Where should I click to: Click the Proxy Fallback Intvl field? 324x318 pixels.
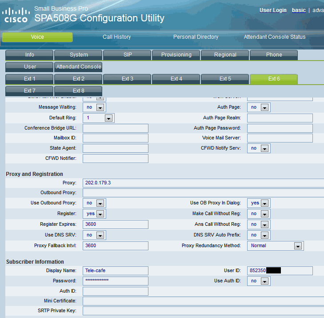pyautogui.click(x=116, y=246)
